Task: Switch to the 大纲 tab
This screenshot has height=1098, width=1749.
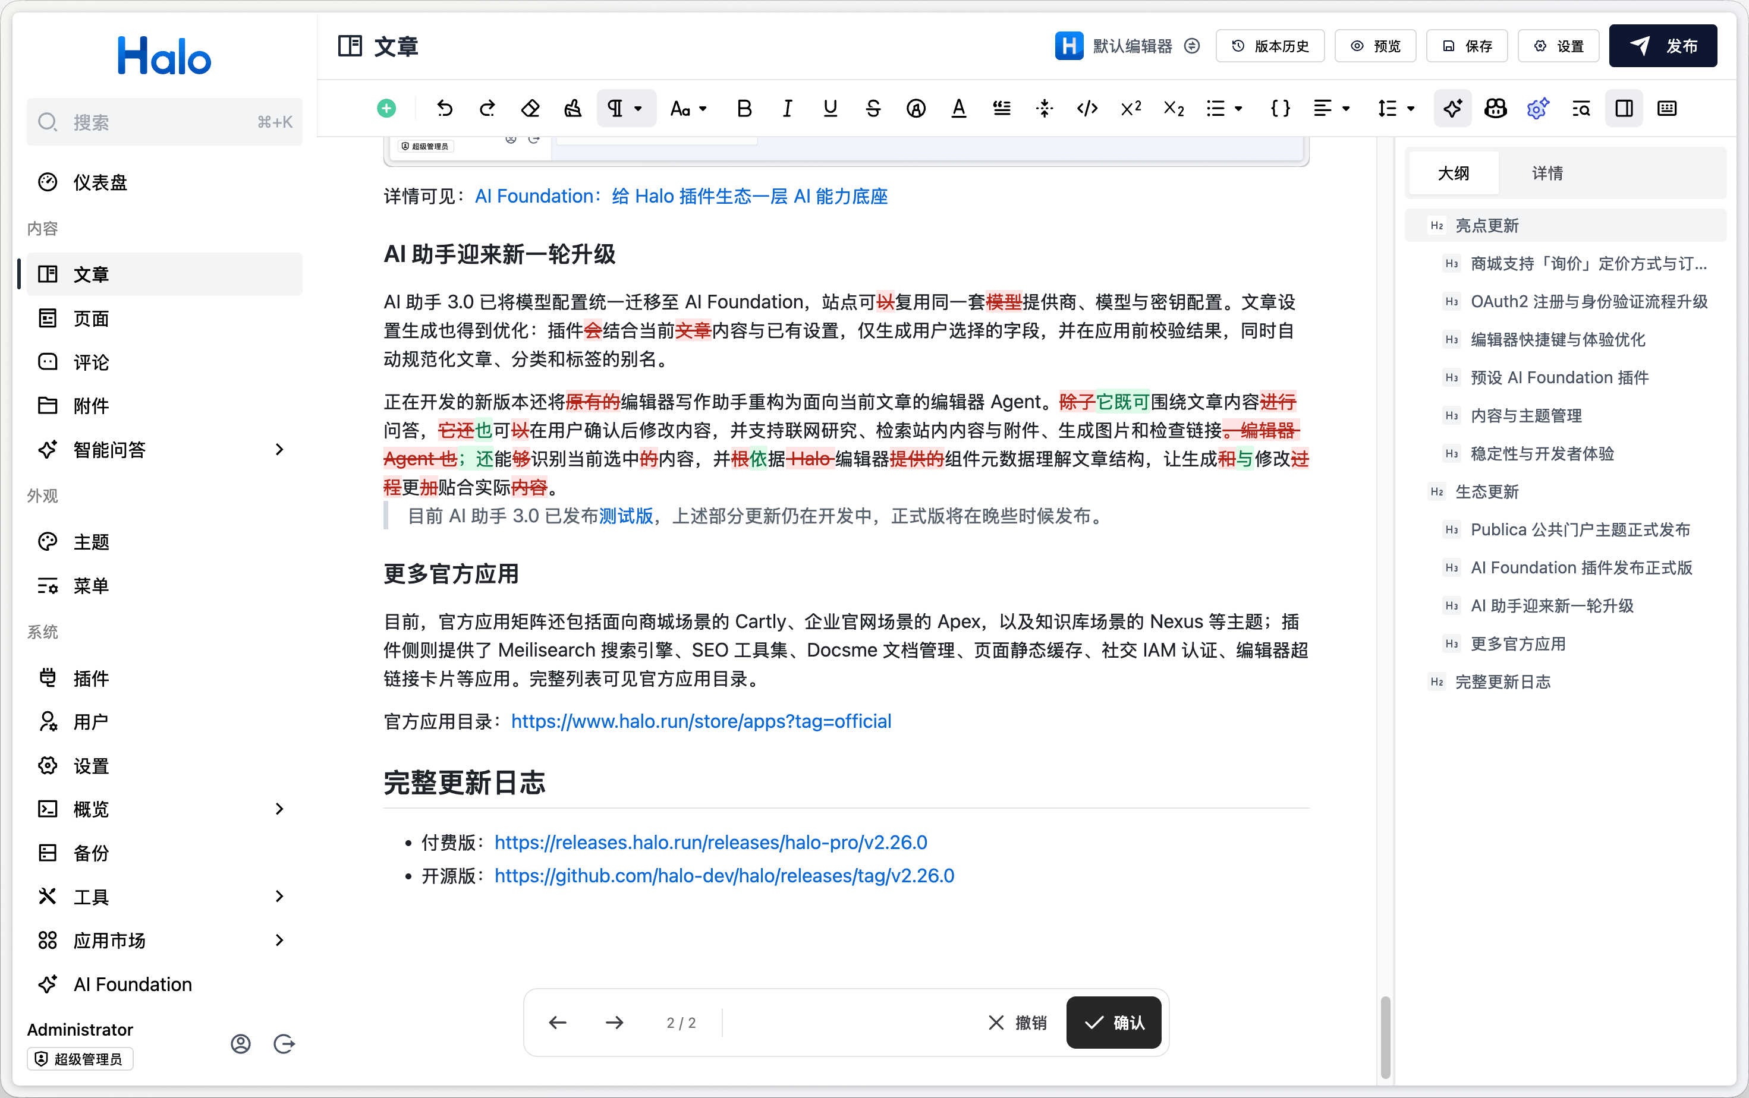Action: [x=1454, y=173]
